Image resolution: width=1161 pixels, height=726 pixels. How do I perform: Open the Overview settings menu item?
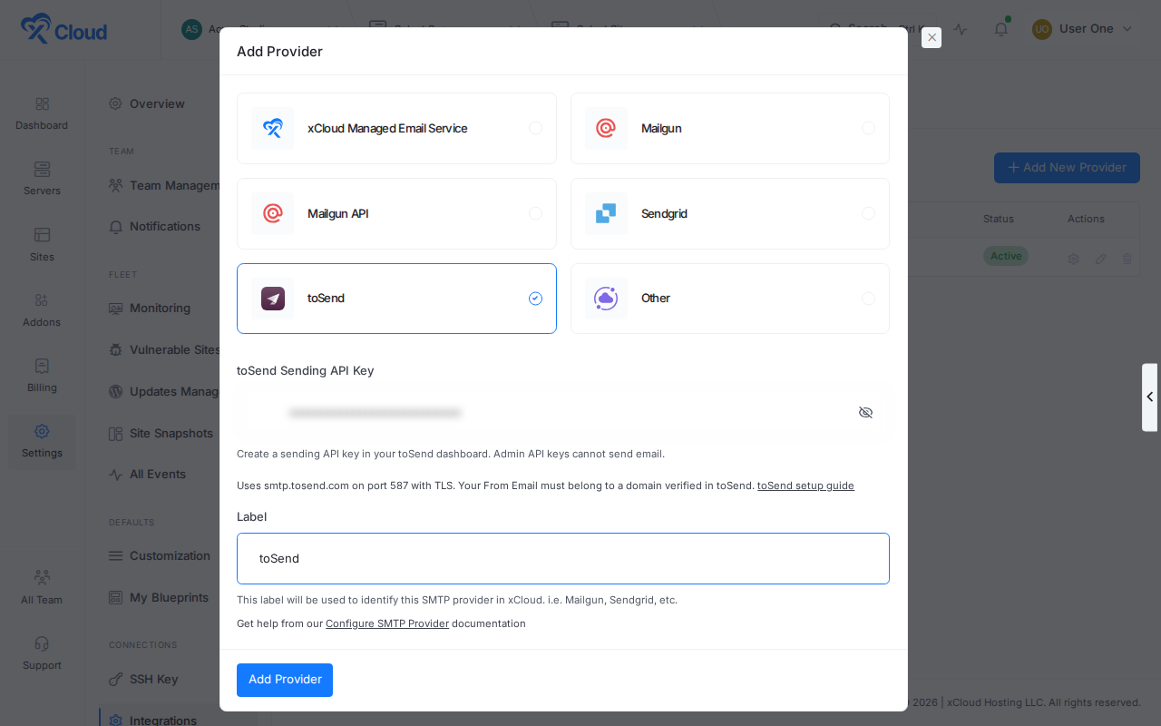pyautogui.click(x=147, y=103)
